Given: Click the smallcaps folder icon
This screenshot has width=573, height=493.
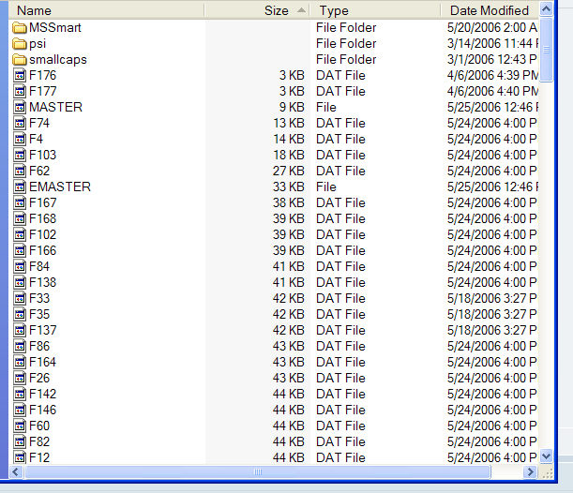Looking at the screenshot, I should [x=20, y=60].
